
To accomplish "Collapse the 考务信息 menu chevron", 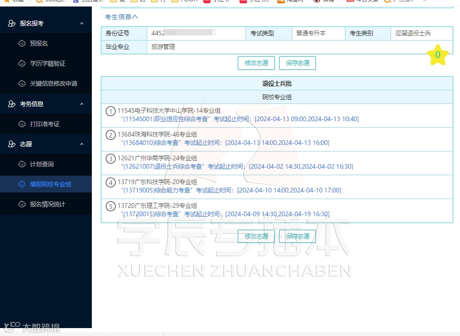I will [x=82, y=104].
